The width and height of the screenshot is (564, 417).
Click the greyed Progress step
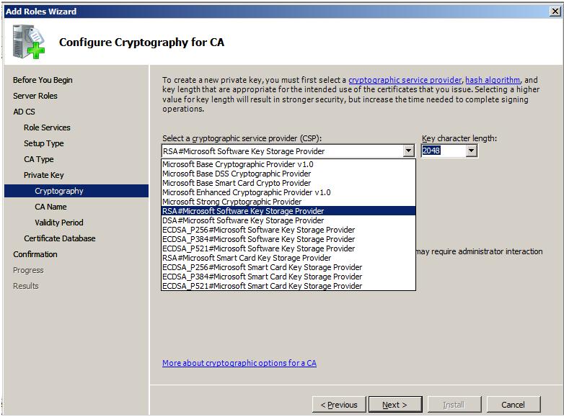pyautogui.click(x=28, y=270)
